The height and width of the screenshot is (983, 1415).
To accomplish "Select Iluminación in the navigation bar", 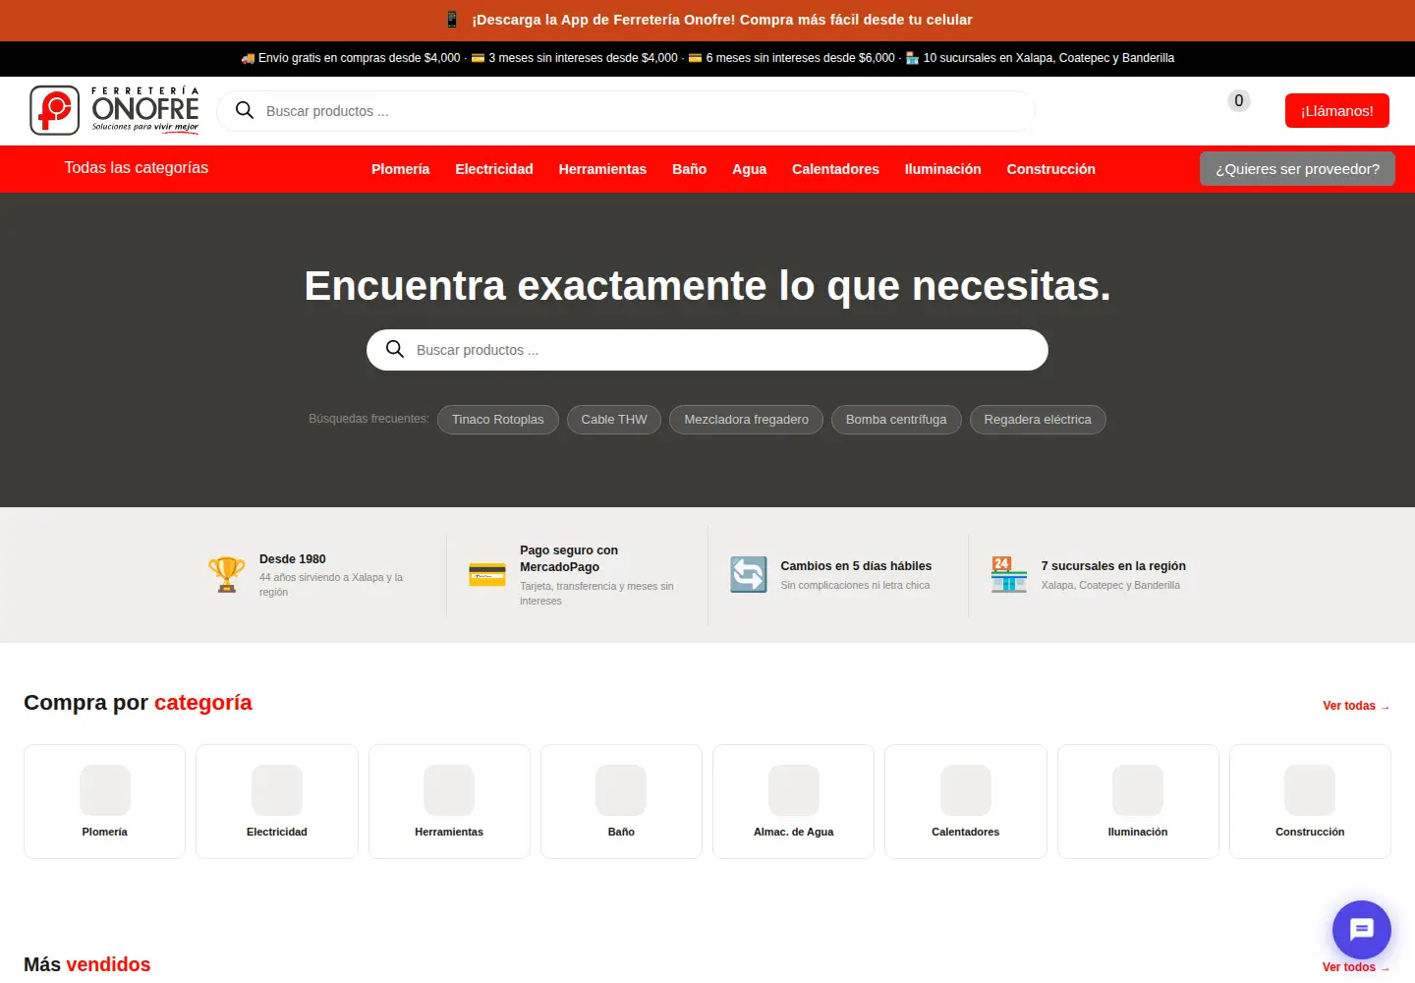I will 942,169.
